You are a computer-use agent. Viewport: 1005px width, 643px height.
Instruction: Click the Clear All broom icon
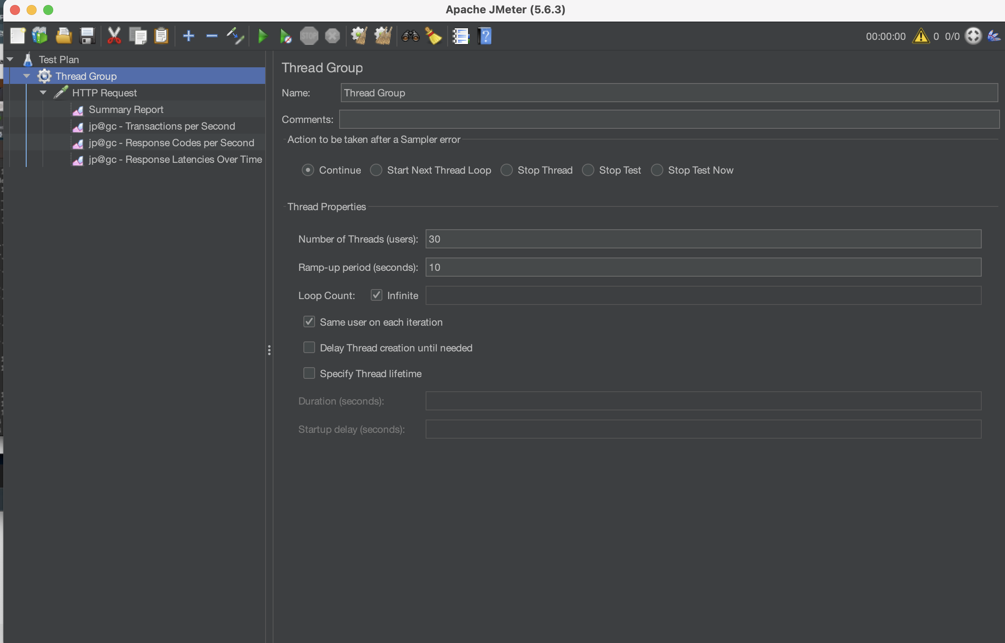point(383,36)
